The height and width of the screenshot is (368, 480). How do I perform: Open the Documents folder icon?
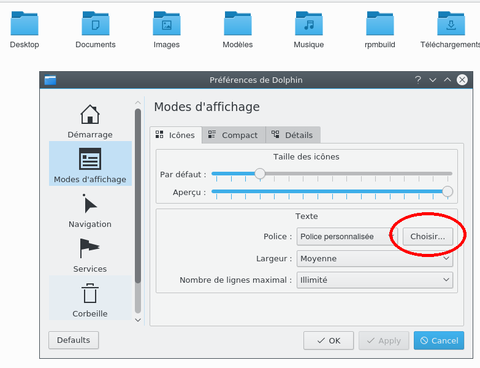[96, 23]
